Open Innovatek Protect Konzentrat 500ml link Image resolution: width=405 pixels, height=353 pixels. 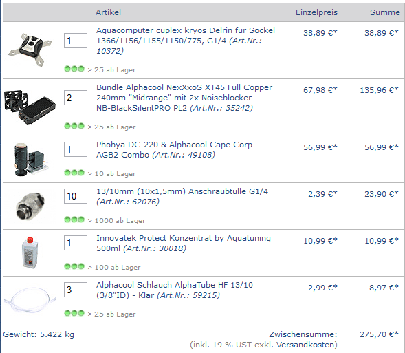184,243
